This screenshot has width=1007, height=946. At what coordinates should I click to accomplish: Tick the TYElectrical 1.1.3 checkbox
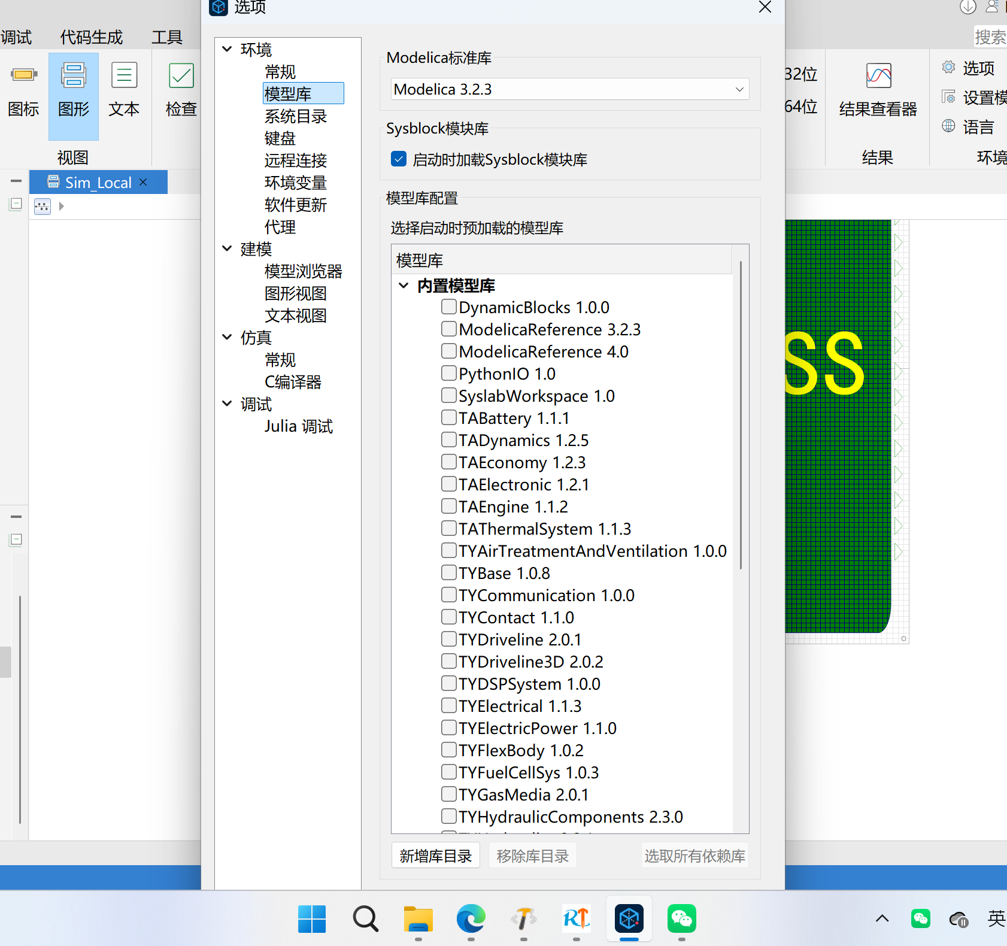click(x=449, y=706)
